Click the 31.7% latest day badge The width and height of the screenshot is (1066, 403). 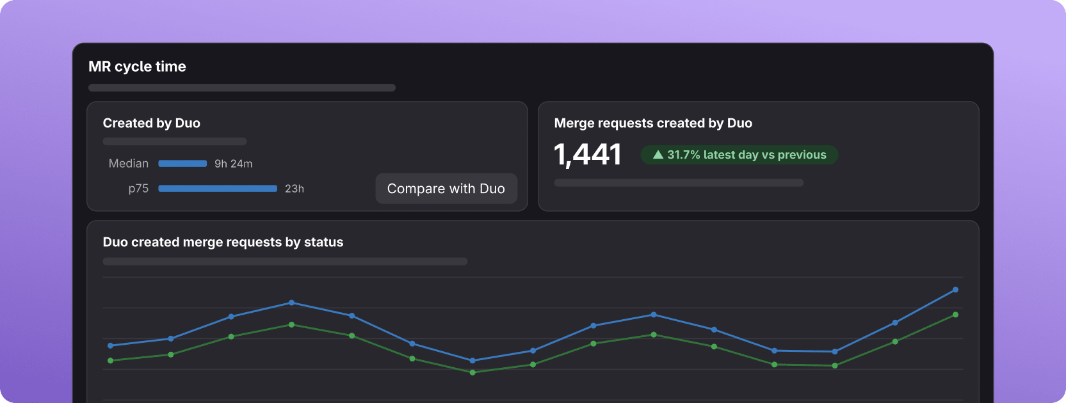[x=739, y=155]
